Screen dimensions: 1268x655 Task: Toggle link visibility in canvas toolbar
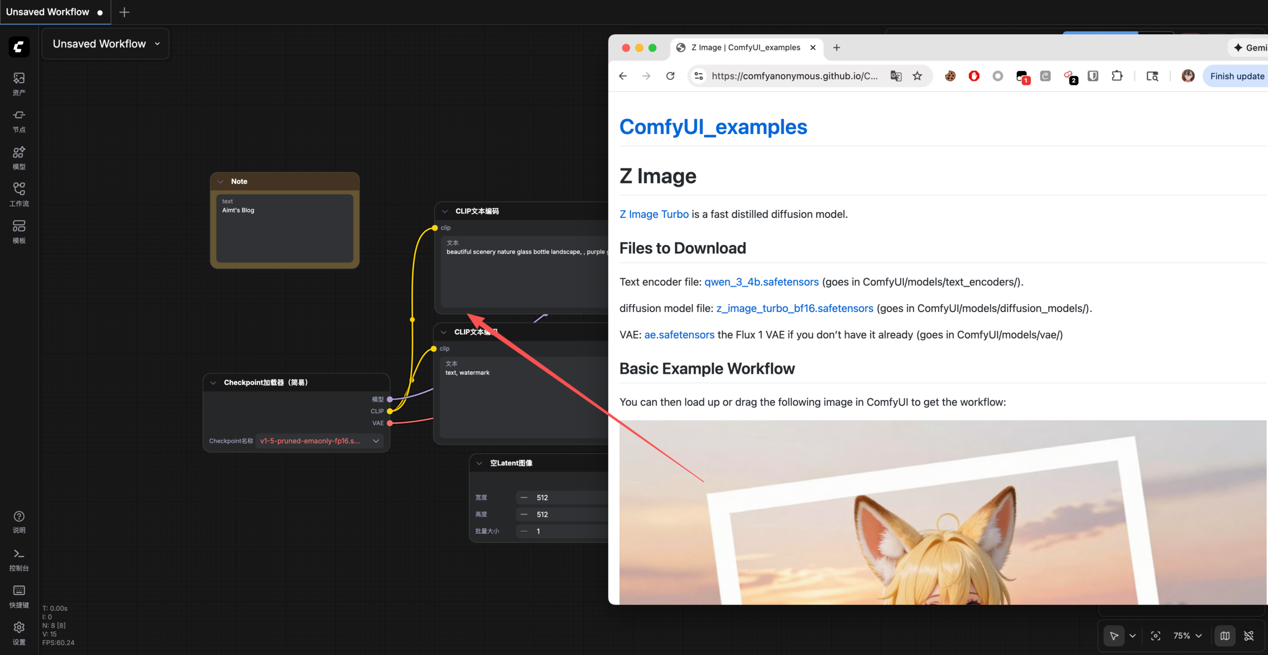click(x=1249, y=636)
